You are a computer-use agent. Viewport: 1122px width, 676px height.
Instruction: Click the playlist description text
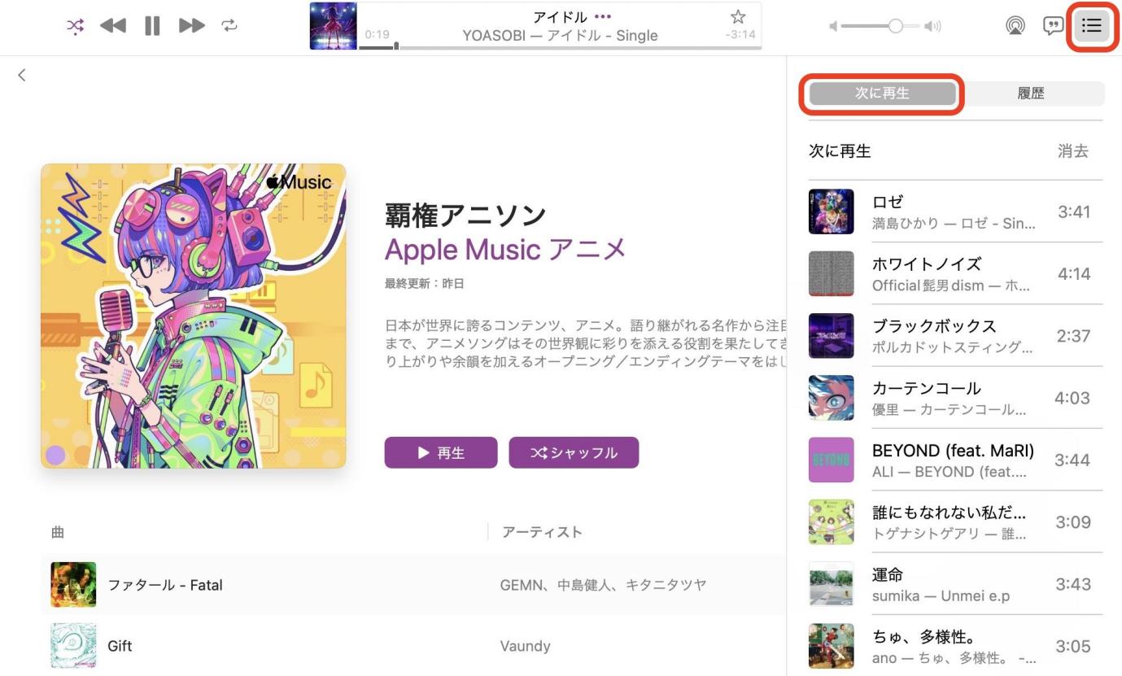pos(586,343)
